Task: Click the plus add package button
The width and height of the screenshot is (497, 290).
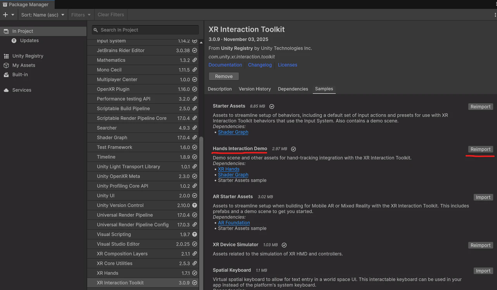Action: tap(5, 15)
